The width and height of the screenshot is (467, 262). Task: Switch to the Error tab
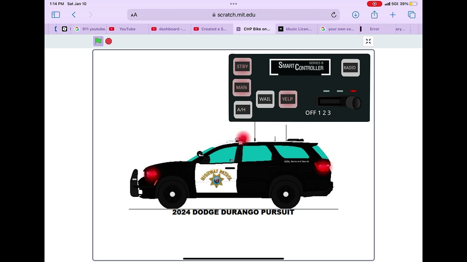click(374, 29)
